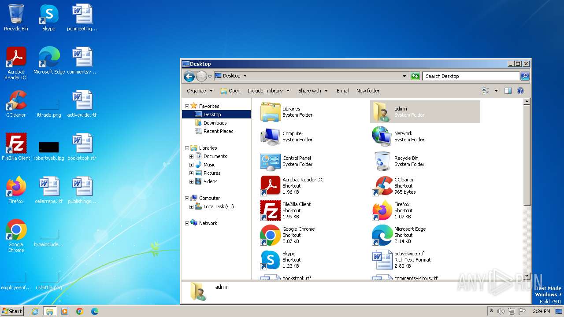Open the Start menu
Viewport: 564px width, 317px height.
[12, 311]
